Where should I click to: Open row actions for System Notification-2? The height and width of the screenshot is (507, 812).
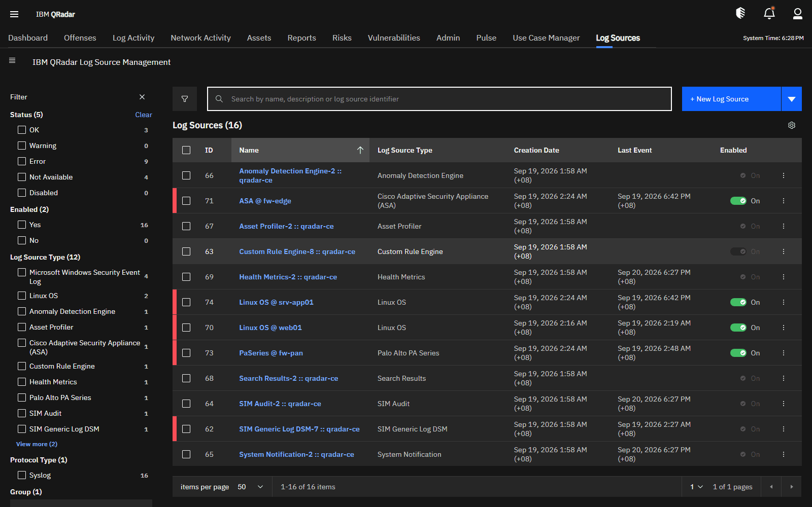784,454
